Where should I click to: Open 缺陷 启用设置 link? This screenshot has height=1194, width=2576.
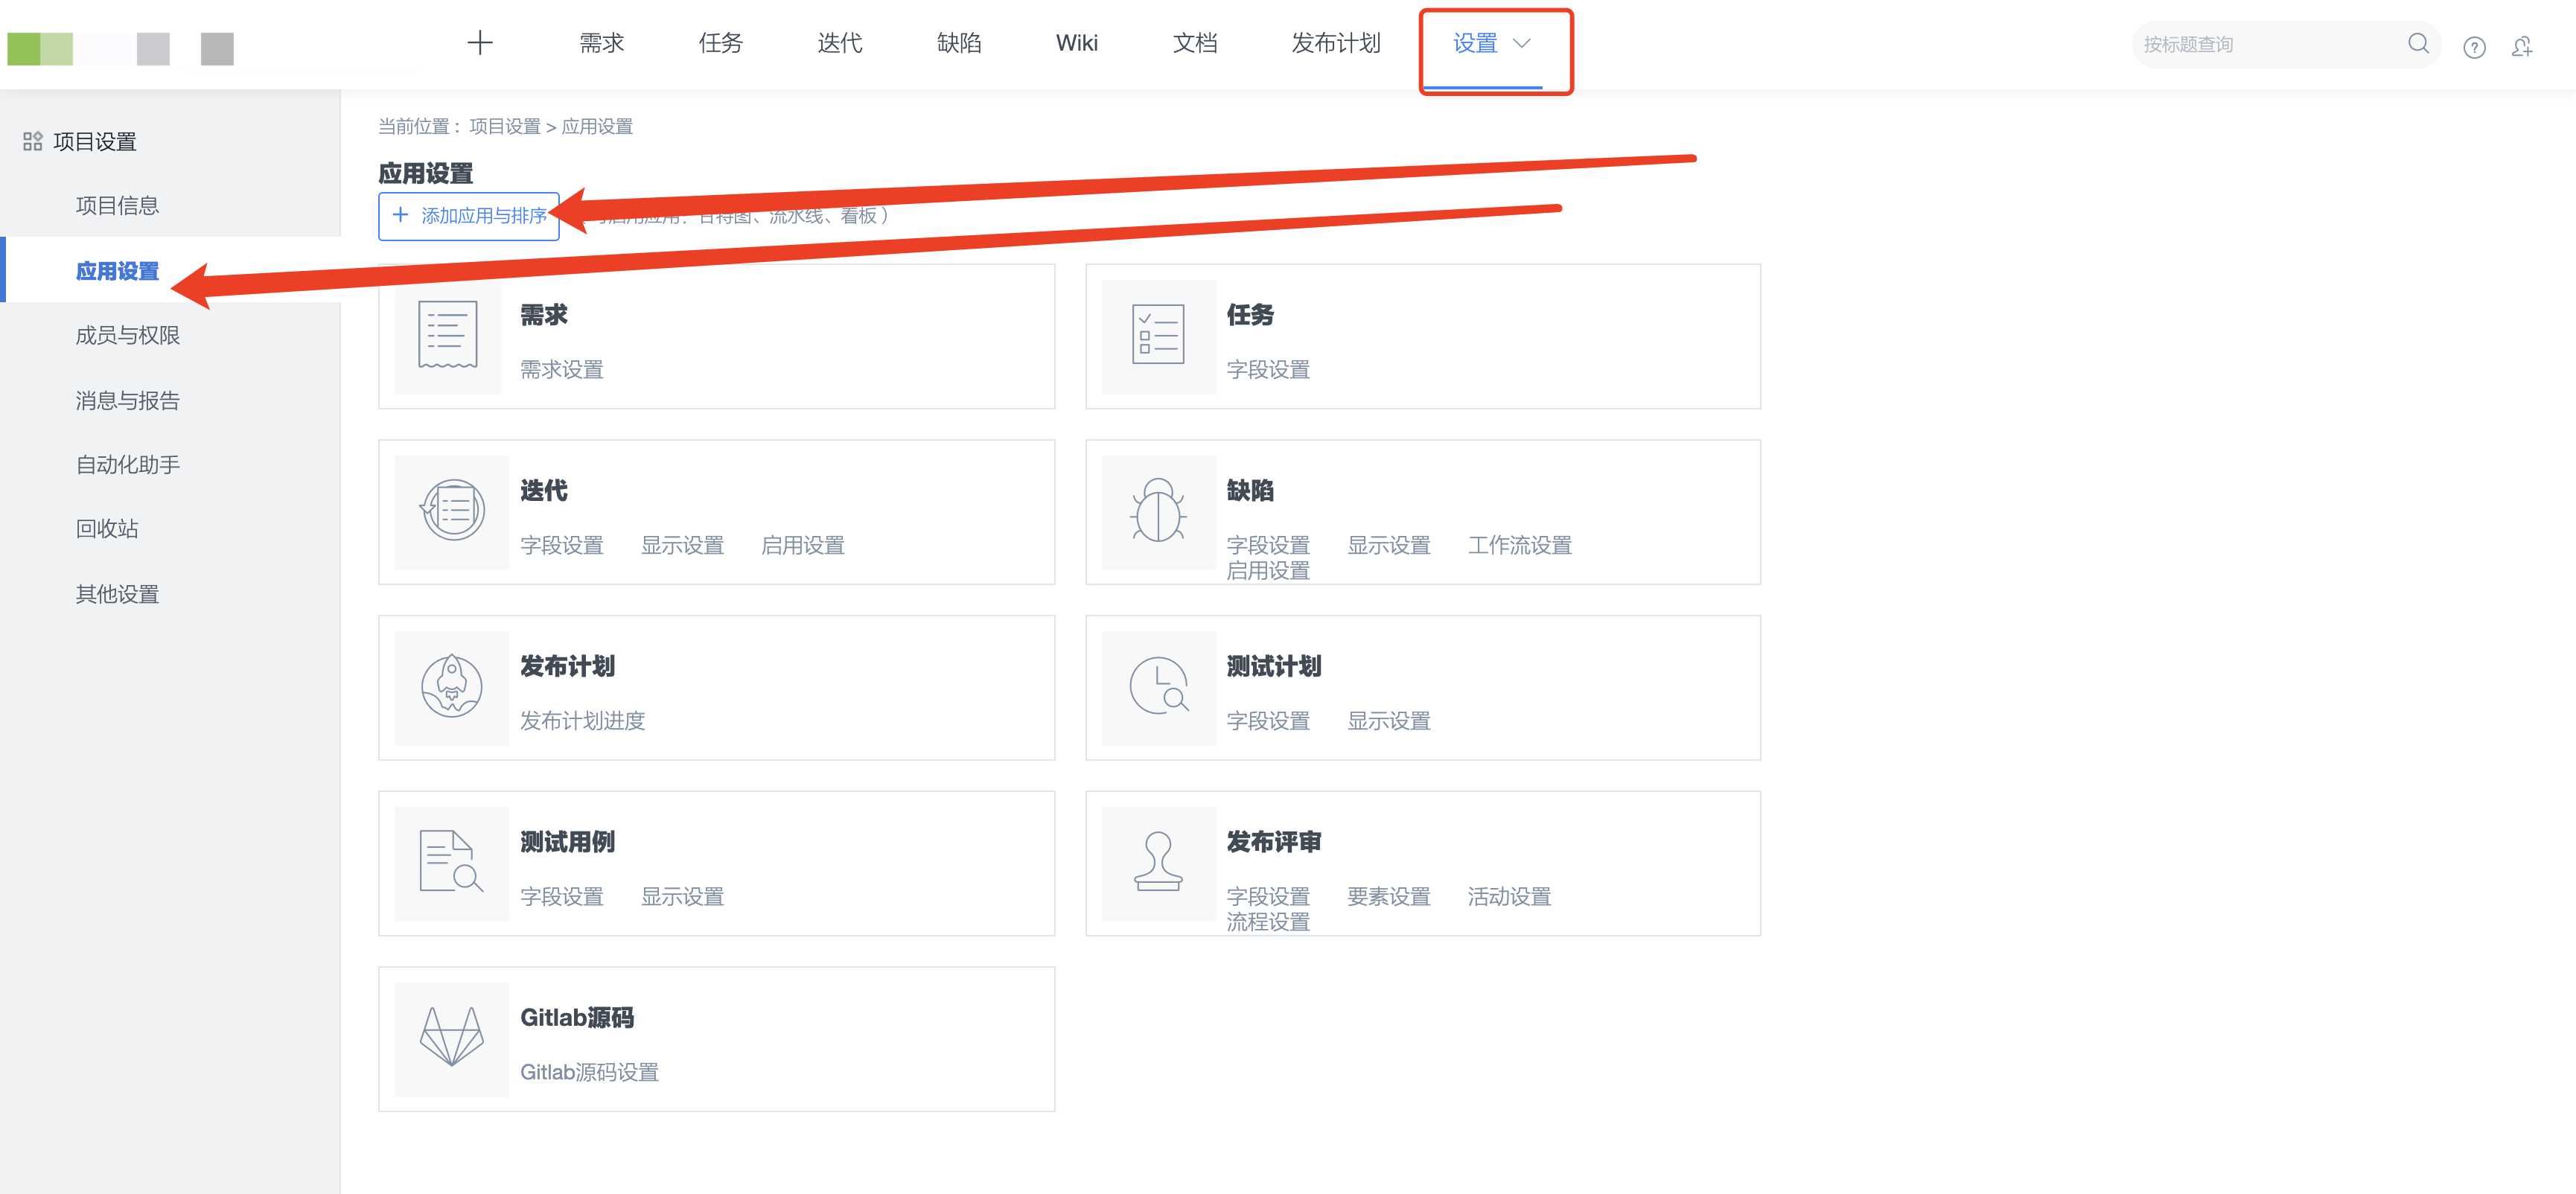1268,570
